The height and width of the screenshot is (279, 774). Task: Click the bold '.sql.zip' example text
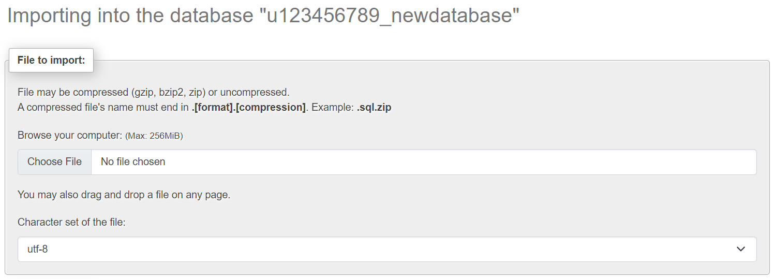click(x=374, y=108)
